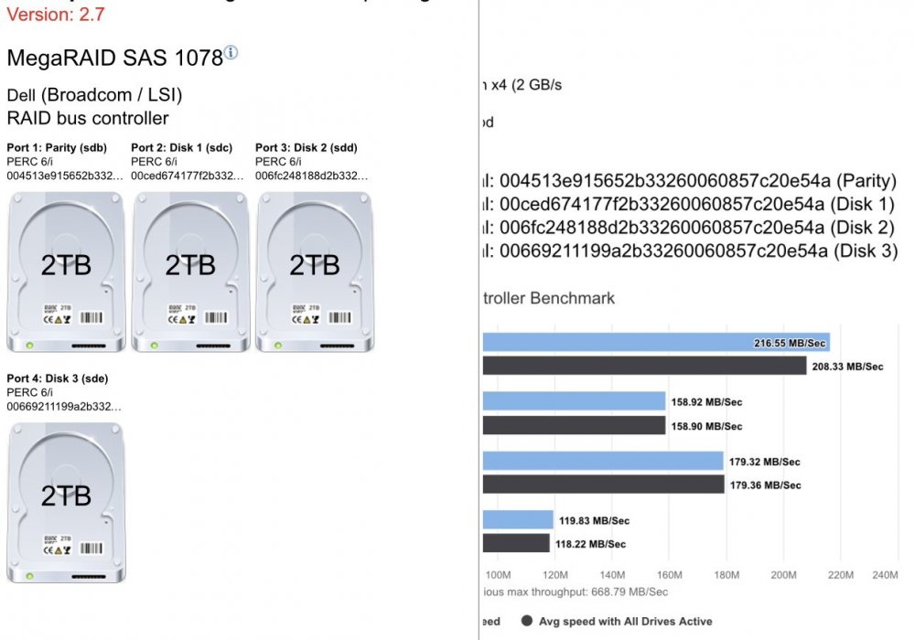The image size is (915, 640).
Task: Click the dark 208.33 MB/Sec bar
Action: (x=644, y=366)
